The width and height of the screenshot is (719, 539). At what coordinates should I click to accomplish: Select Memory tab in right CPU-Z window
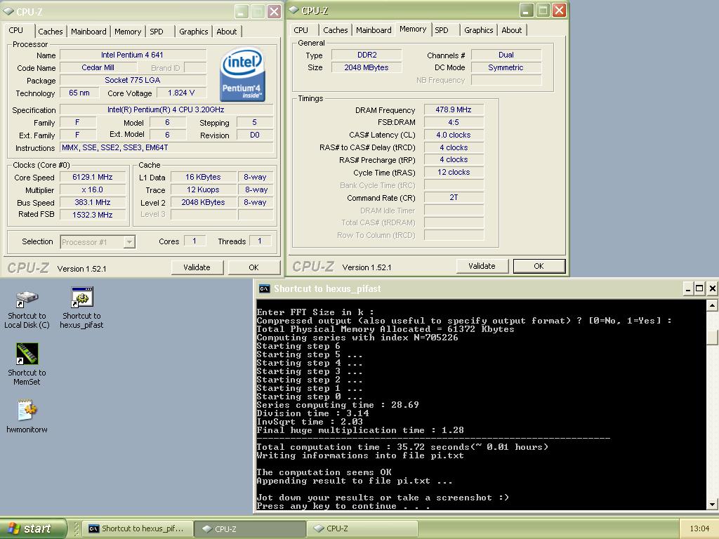pos(413,29)
